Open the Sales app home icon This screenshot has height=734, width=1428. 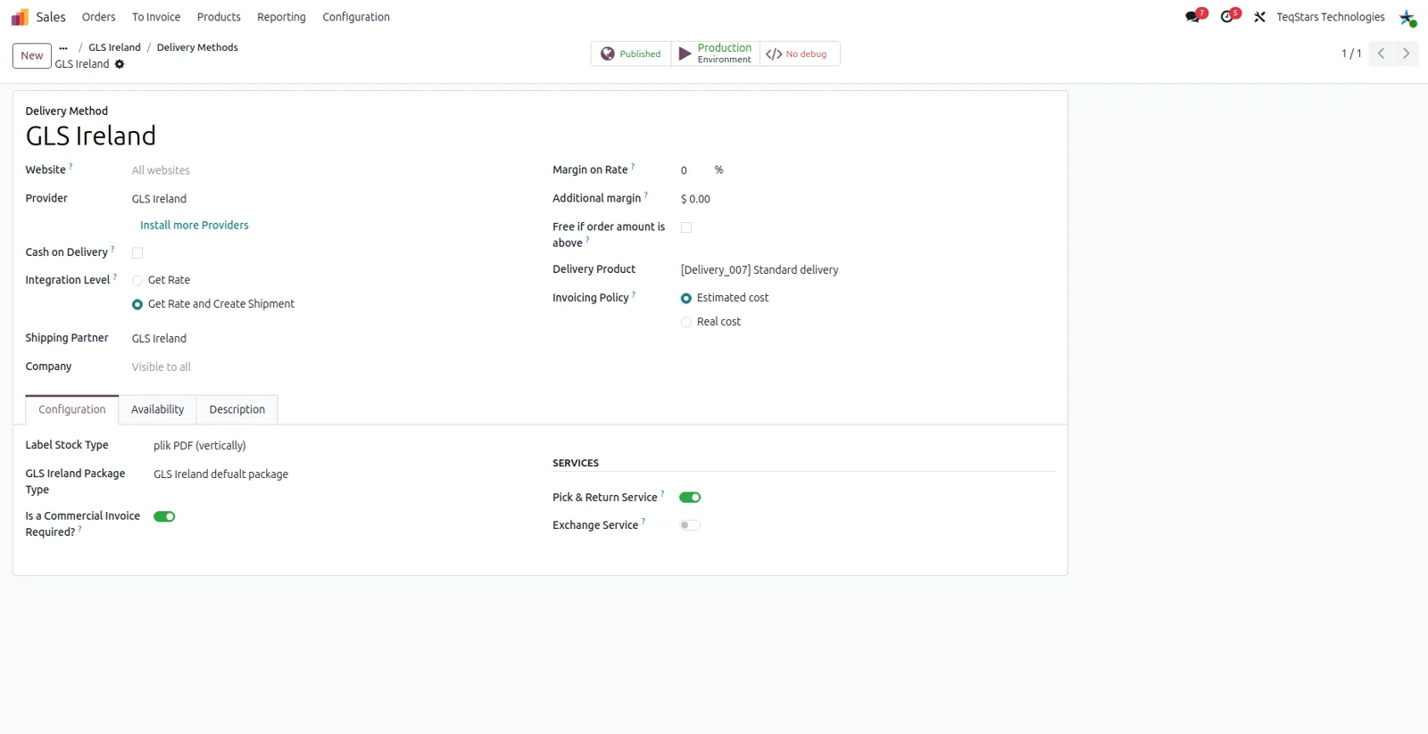[20, 17]
